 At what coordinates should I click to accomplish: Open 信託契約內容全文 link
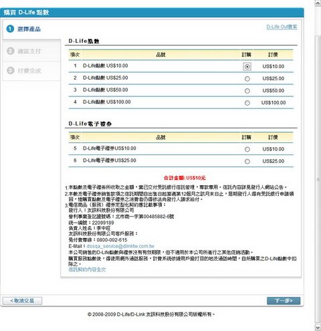click(x=87, y=269)
